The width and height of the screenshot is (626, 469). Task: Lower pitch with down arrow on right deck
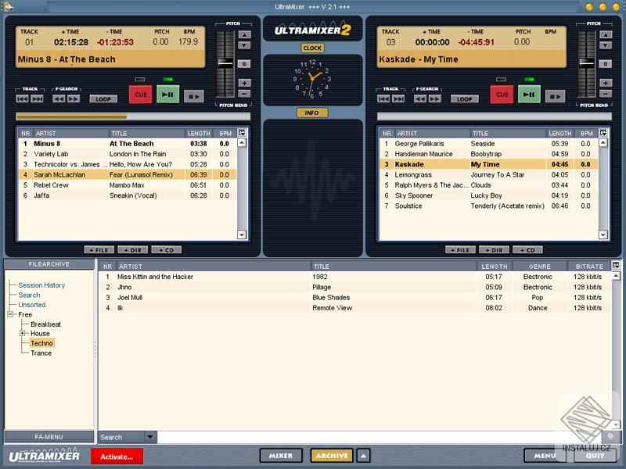[x=606, y=45]
